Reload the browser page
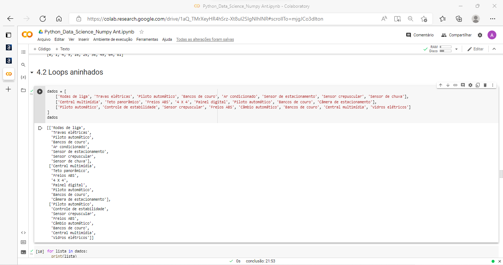The image size is (503, 265). 43,19
